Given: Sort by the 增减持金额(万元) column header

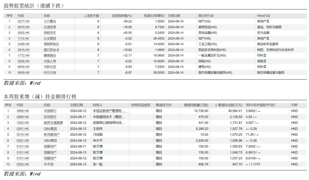Looking at the screenshot, I should (x=228, y=105).
